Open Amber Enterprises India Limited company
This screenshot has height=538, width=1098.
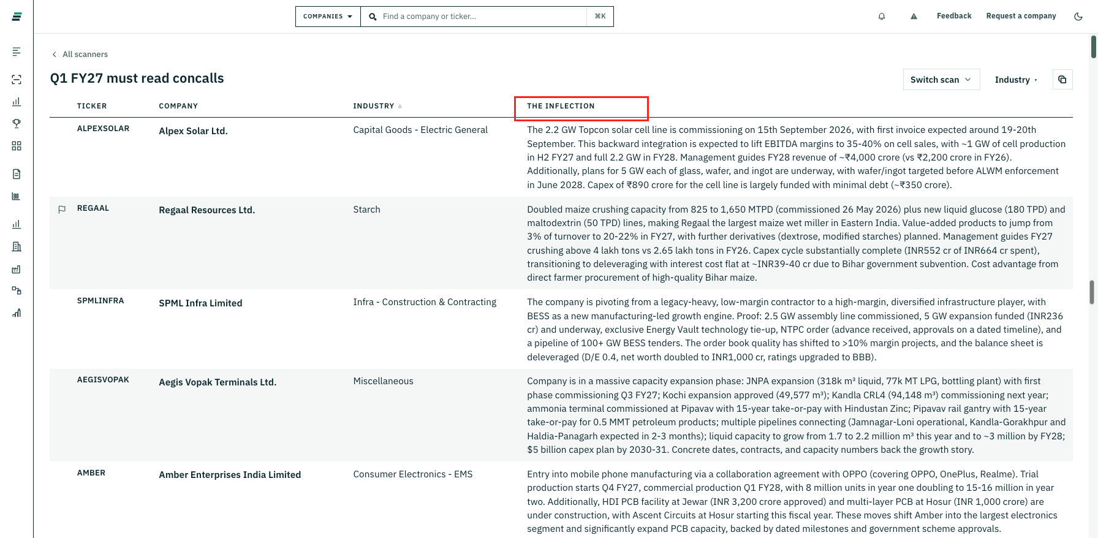230,475
